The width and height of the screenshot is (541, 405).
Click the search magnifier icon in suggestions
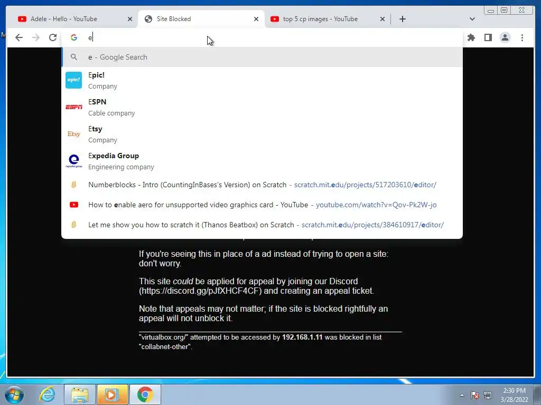pos(74,57)
